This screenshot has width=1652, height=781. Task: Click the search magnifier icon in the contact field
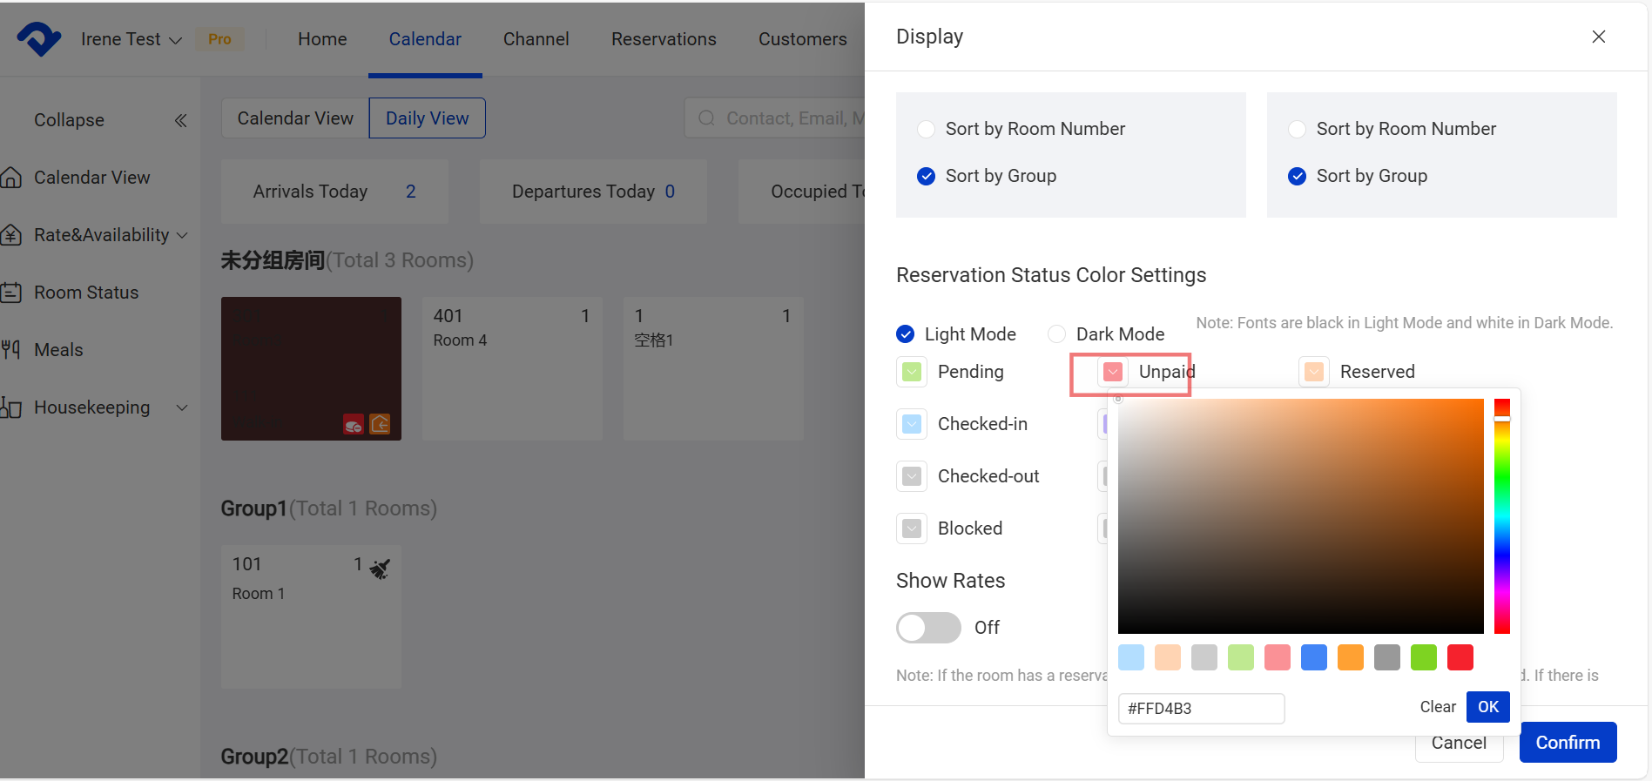pos(706,118)
